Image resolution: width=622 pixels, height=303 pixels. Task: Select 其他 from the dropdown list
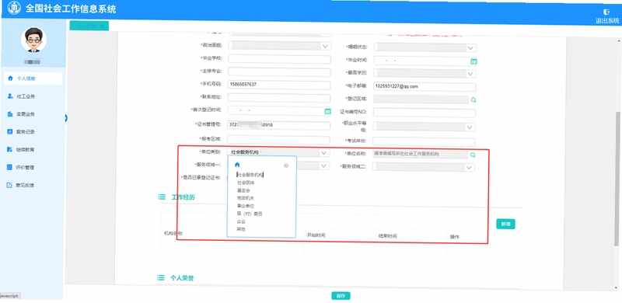(x=241, y=229)
